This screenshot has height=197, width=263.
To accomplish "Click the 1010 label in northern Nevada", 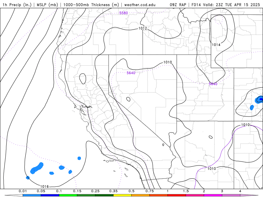I will click(x=168, y=62).
